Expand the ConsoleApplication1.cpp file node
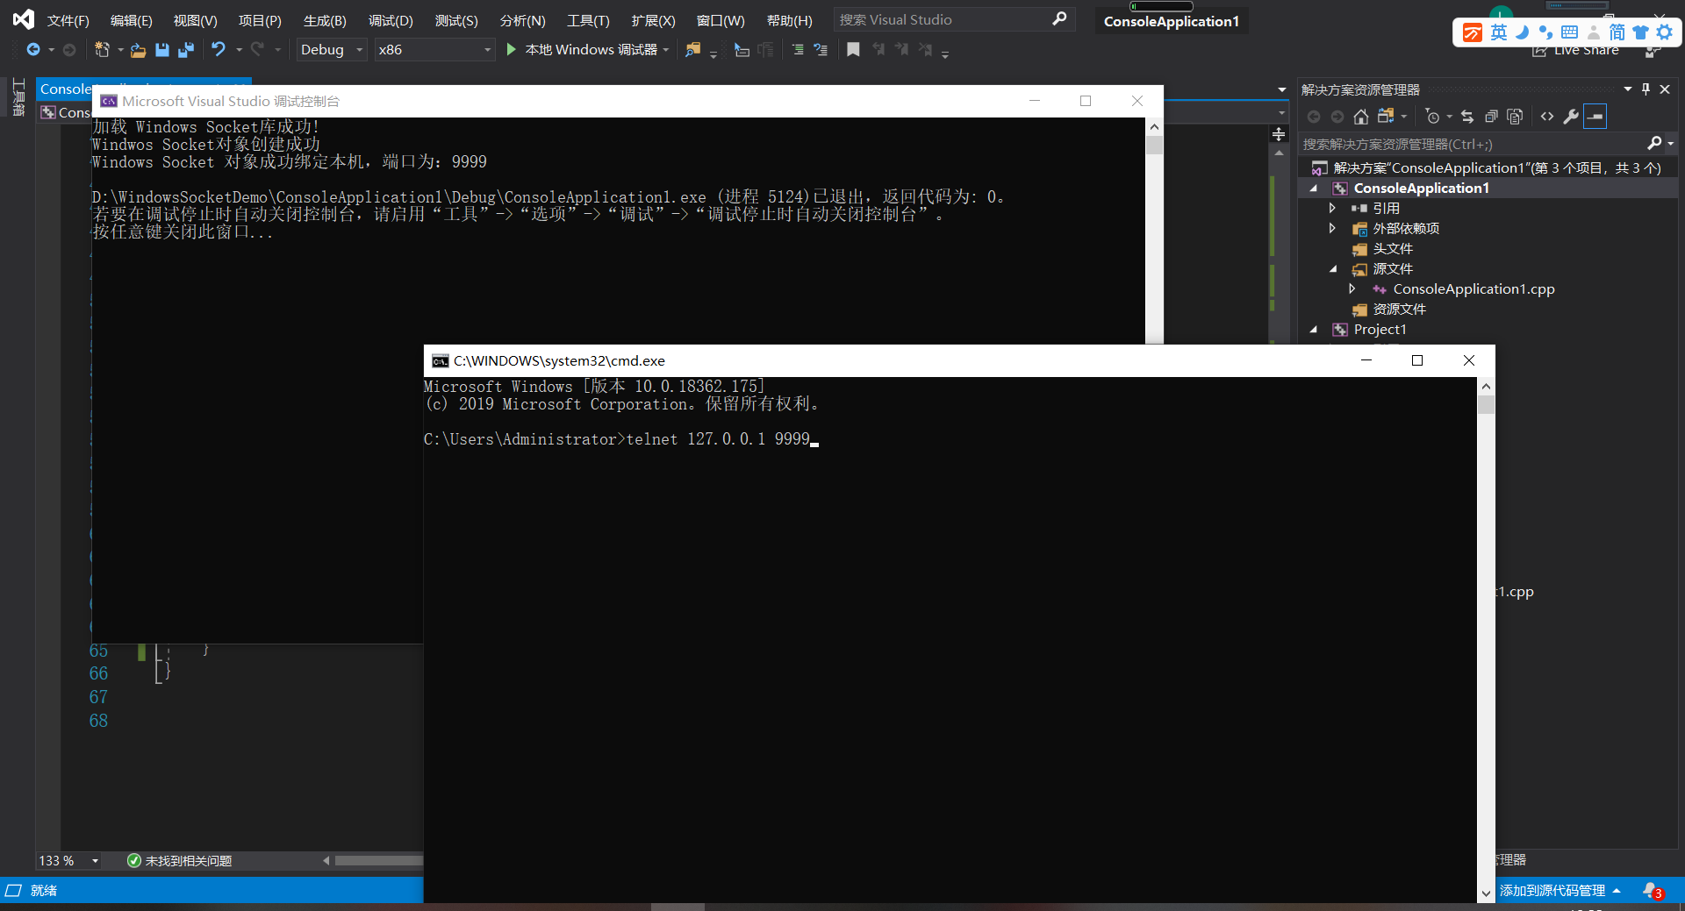This screenshot has width=1685, height=911. (x=1352, y=289)
